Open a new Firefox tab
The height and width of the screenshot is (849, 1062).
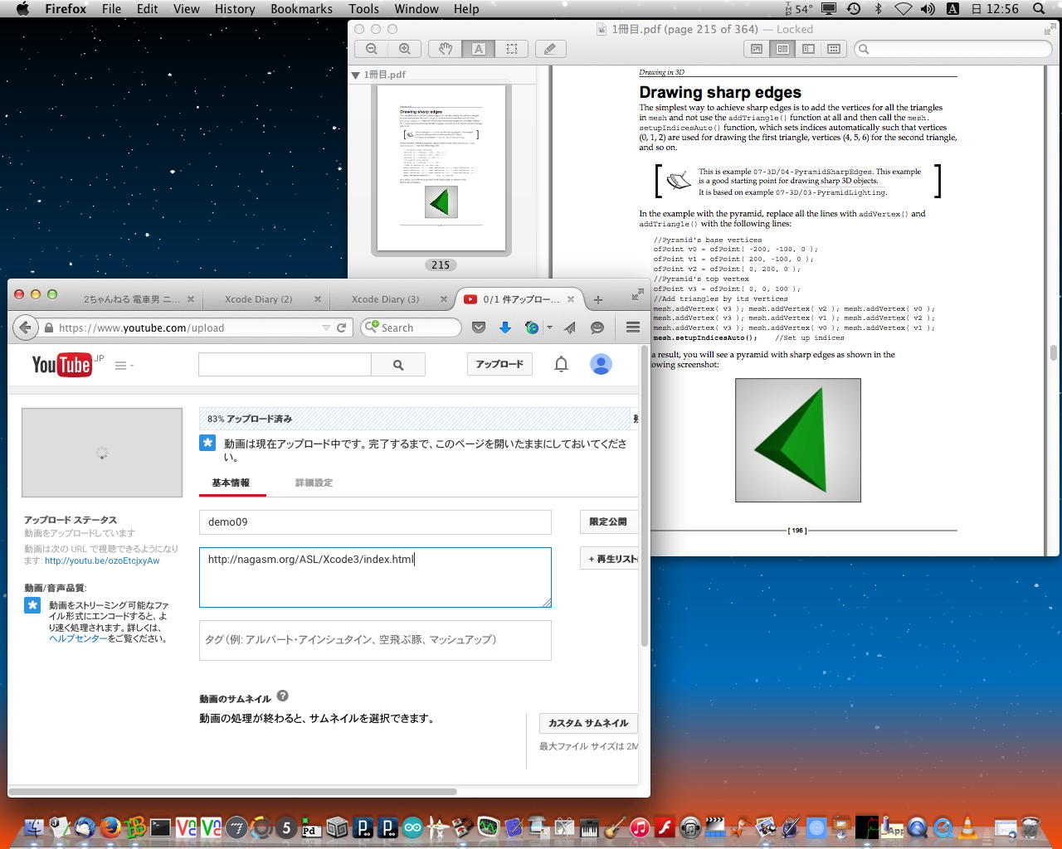tap(597, 299)
